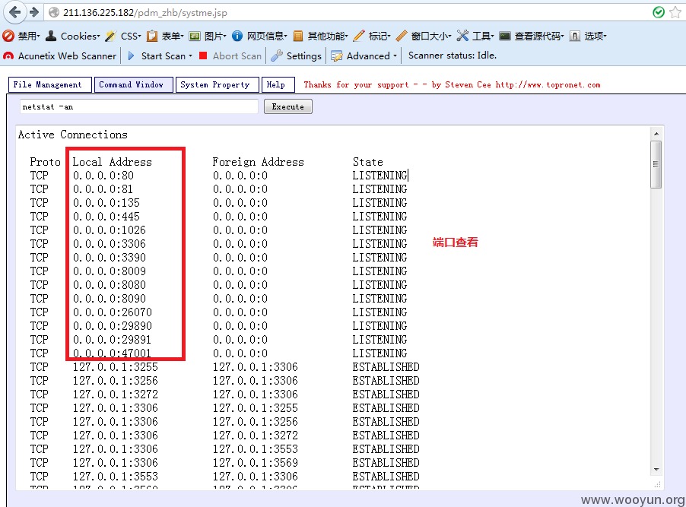Click the Resize ruler icon
Viewport: 686px width, 507px height.
(x=402, y=36)
